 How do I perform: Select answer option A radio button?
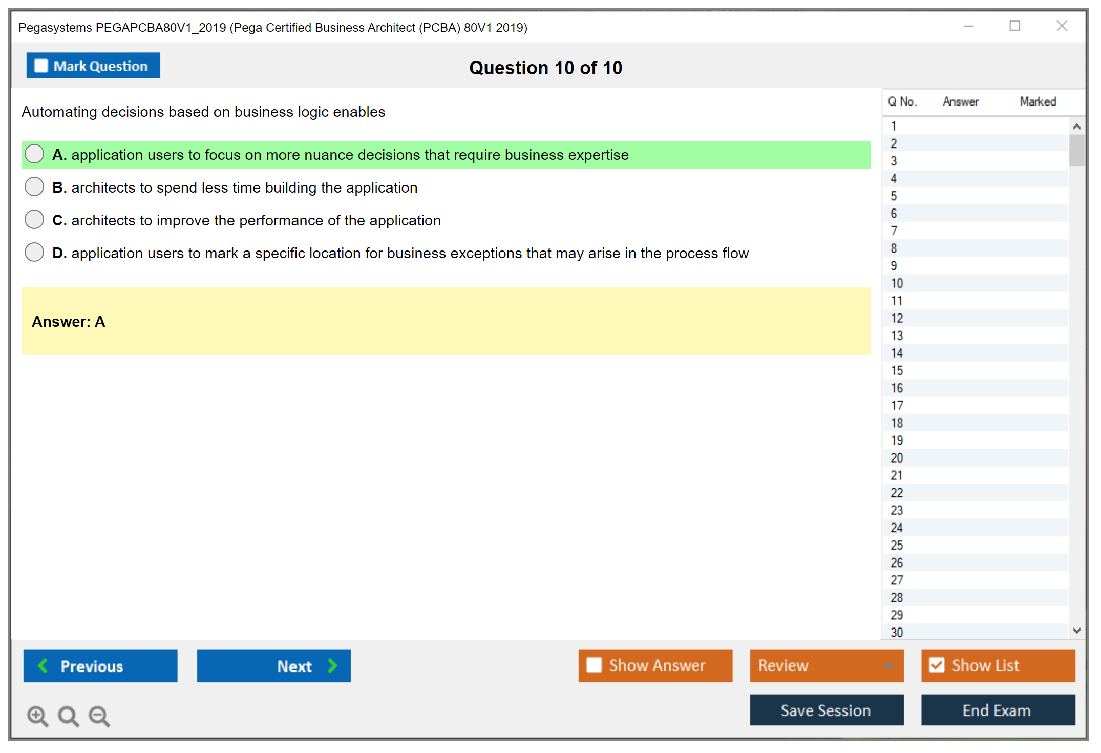coord(34,154)
